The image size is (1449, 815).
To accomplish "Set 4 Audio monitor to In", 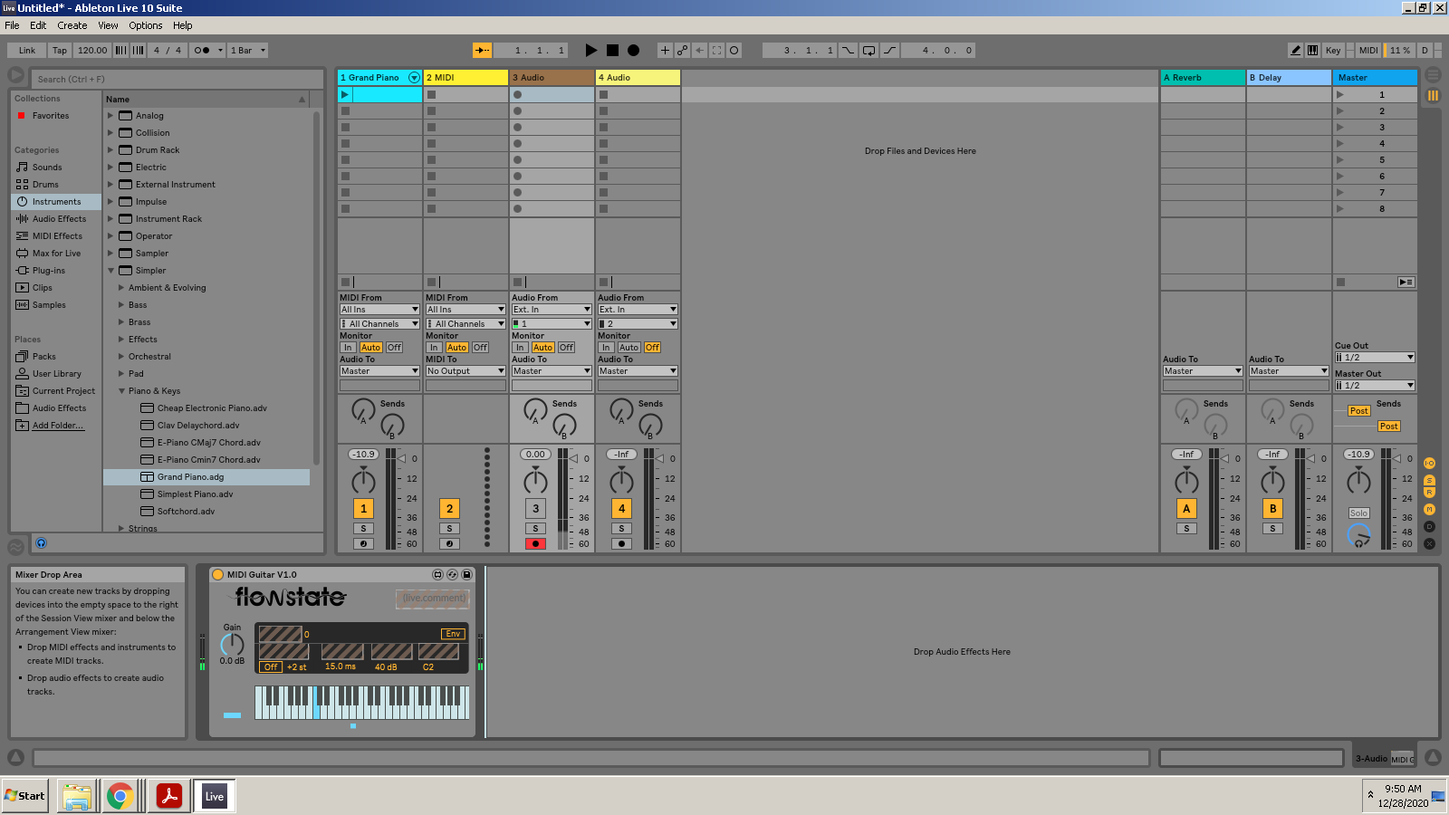I will tap(606, 348).
